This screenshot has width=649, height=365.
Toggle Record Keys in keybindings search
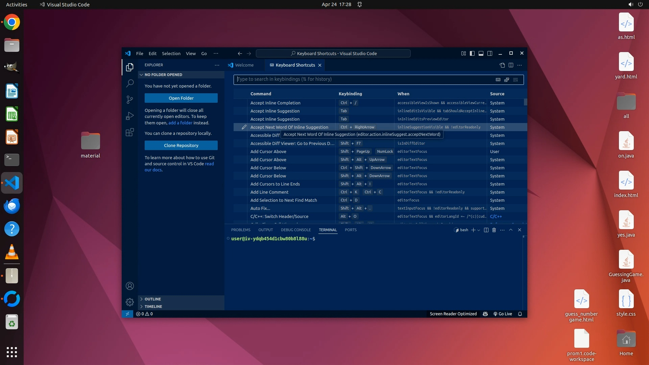pyautogui.click(x=498, y=79)
